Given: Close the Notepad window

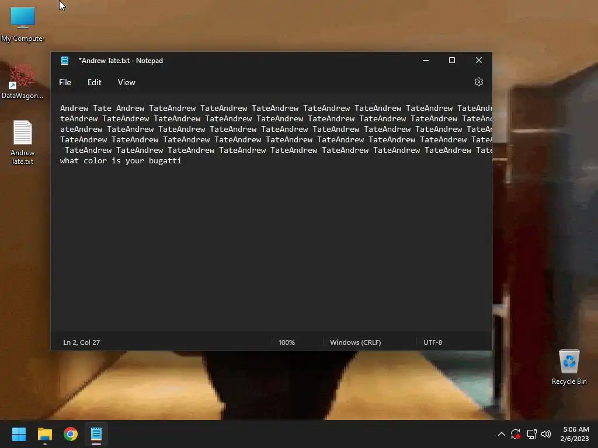Looking at the screenshot, I should point(479,60).
